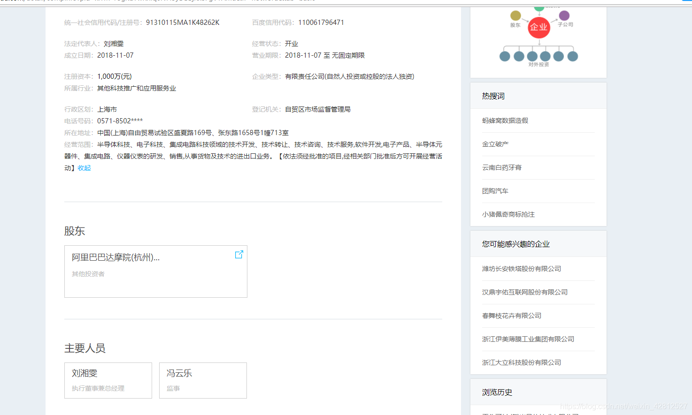692x415 pixels.
Task: Open shareholder 阿里巴巴达摩院(杭州) card
Action: [x=156, y=272]
